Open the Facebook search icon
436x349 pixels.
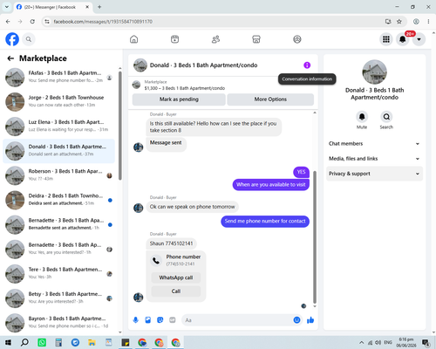[x=29, y=39]
